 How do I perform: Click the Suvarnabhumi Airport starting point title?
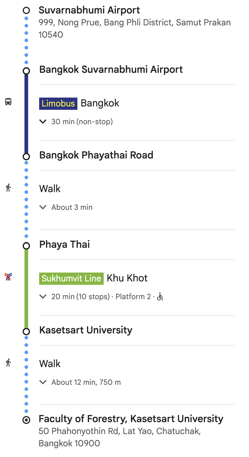pyautogui.click(x=89, y=10)
